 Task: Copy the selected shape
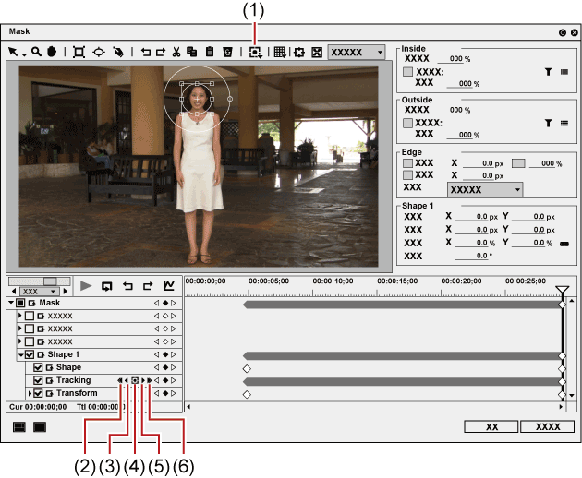coord(191,52)
